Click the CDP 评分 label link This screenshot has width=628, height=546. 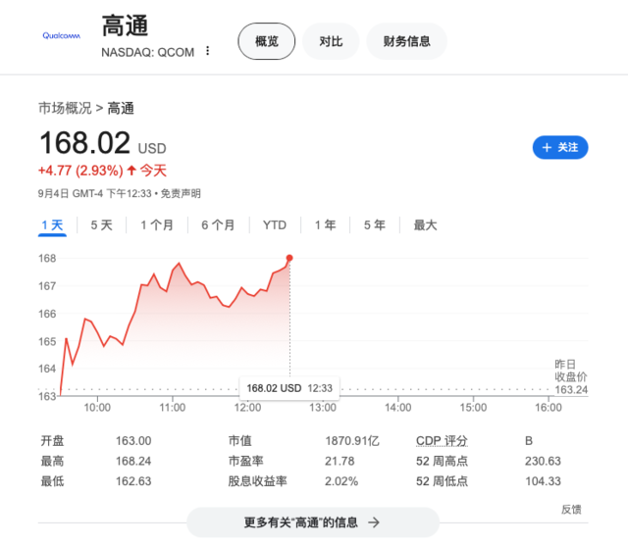pyautogui.click(x=442, y=441)
